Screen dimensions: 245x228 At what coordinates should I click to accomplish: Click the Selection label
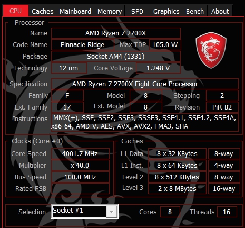(32, 212)
